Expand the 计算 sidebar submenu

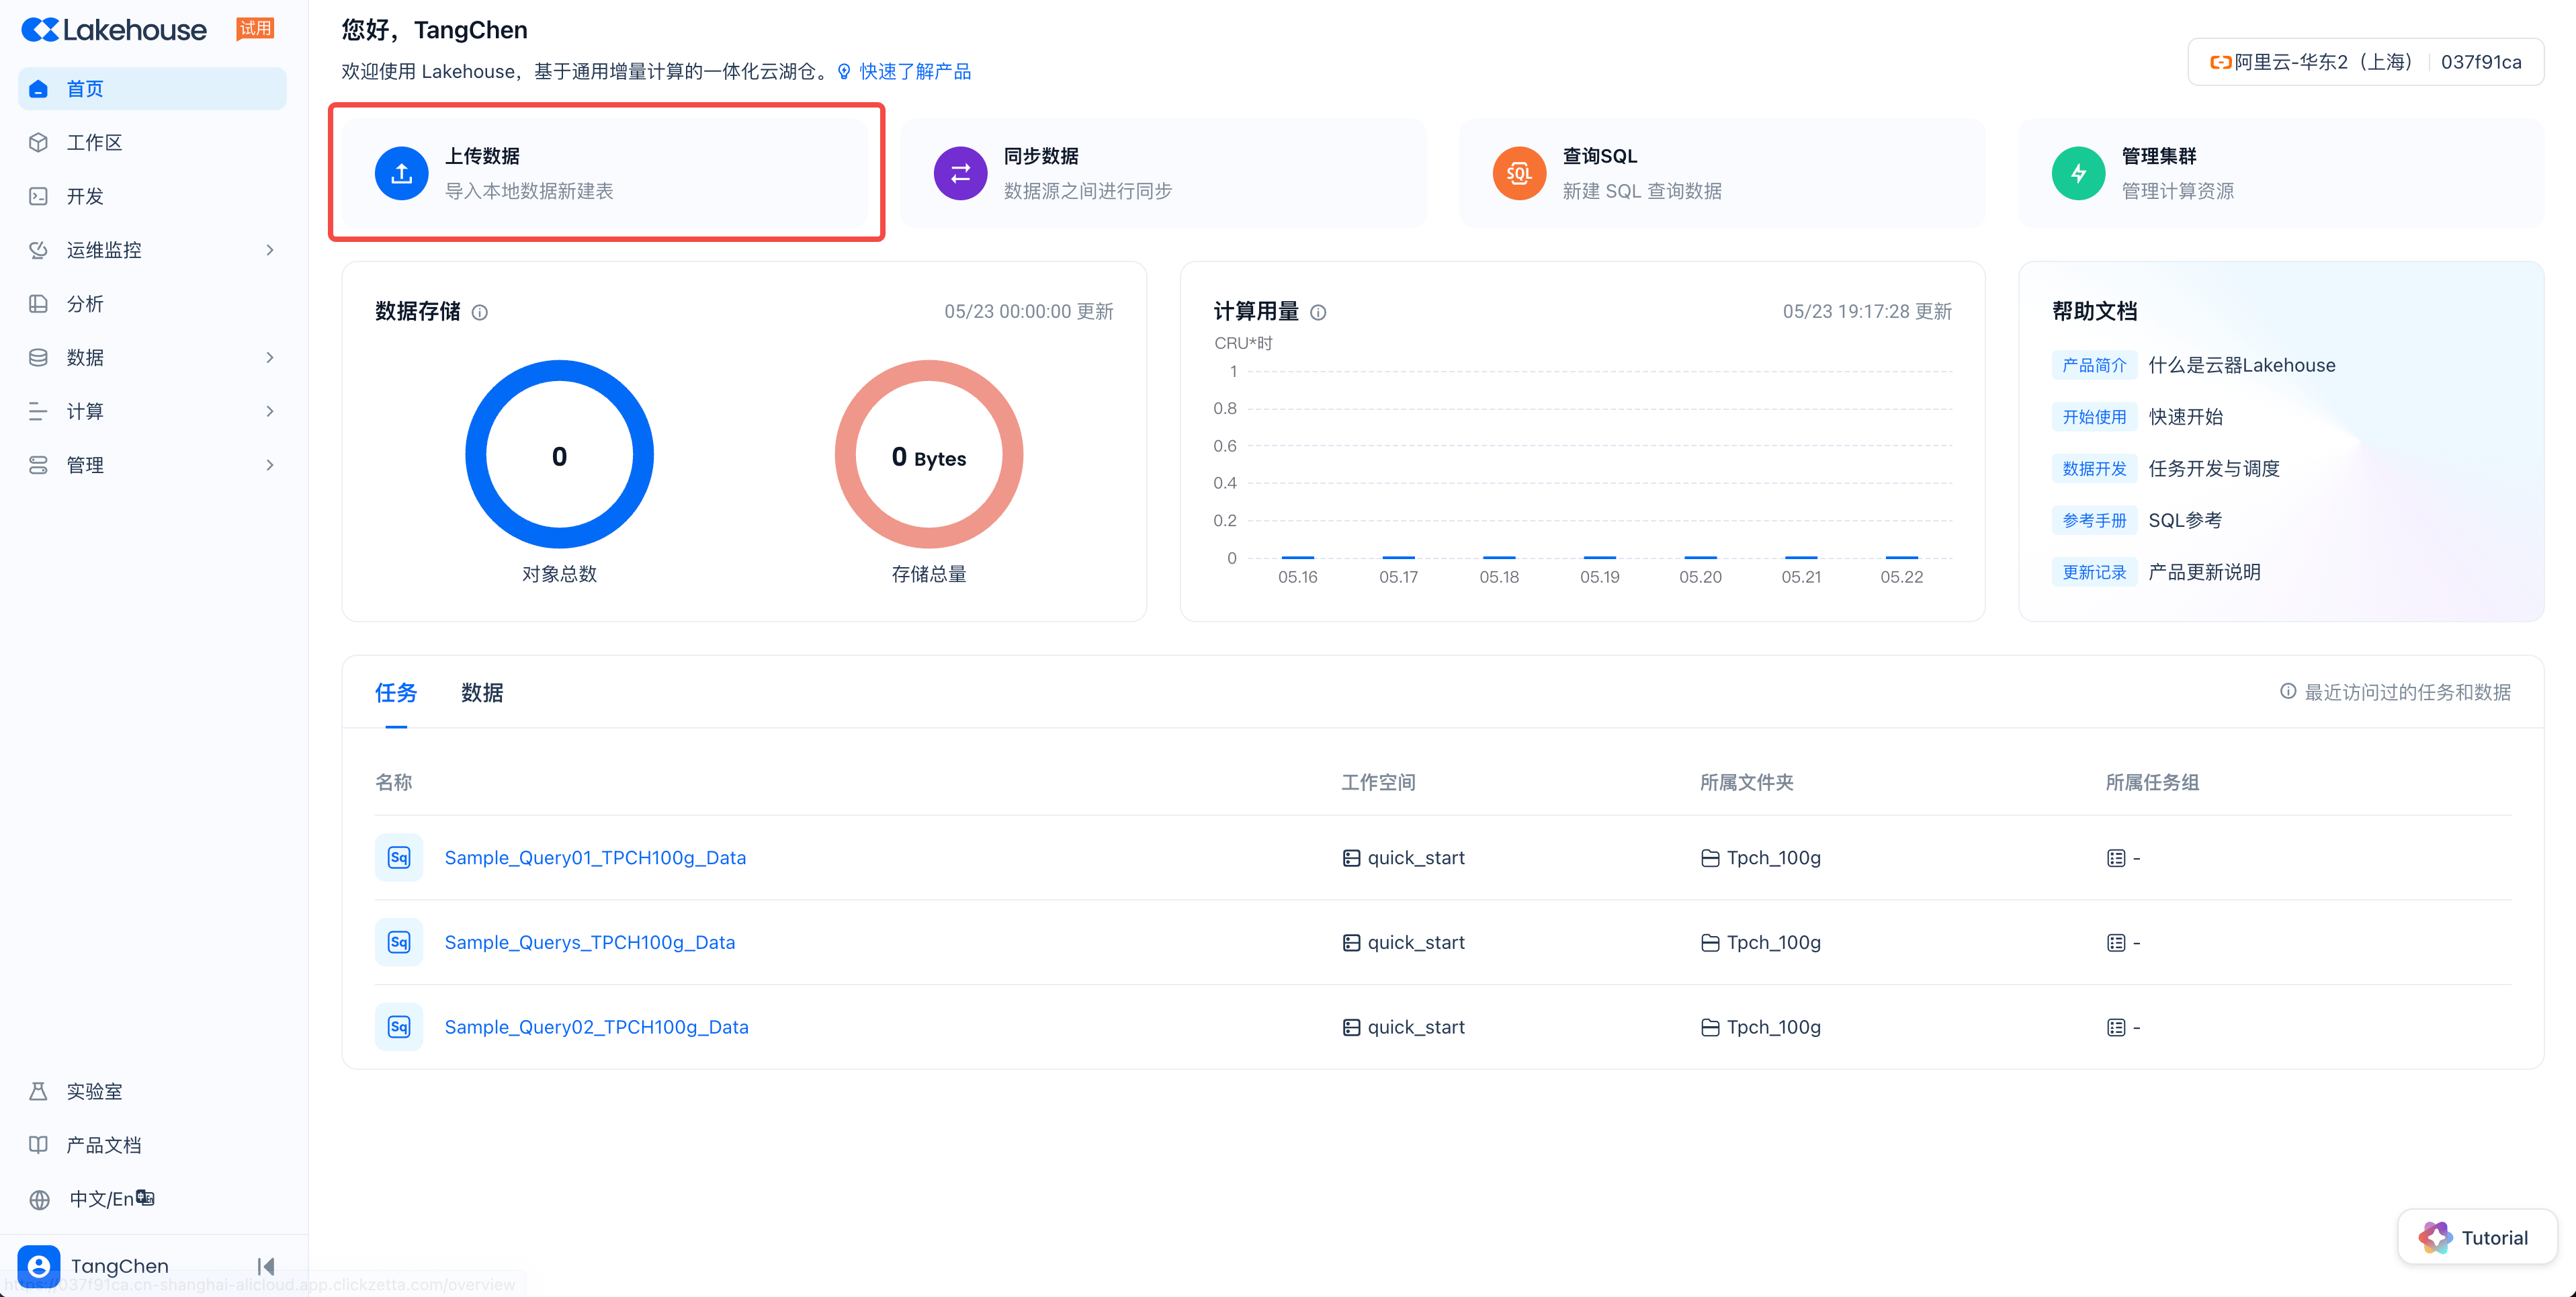click(x=269, y=411)
